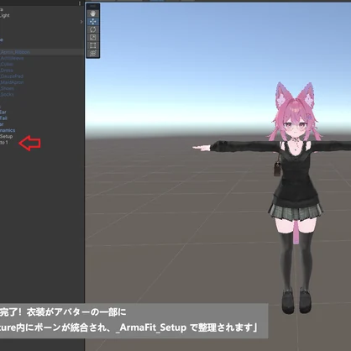Select the Scale tool
Screen dimensions: 351x351
(x=92, y=37)
